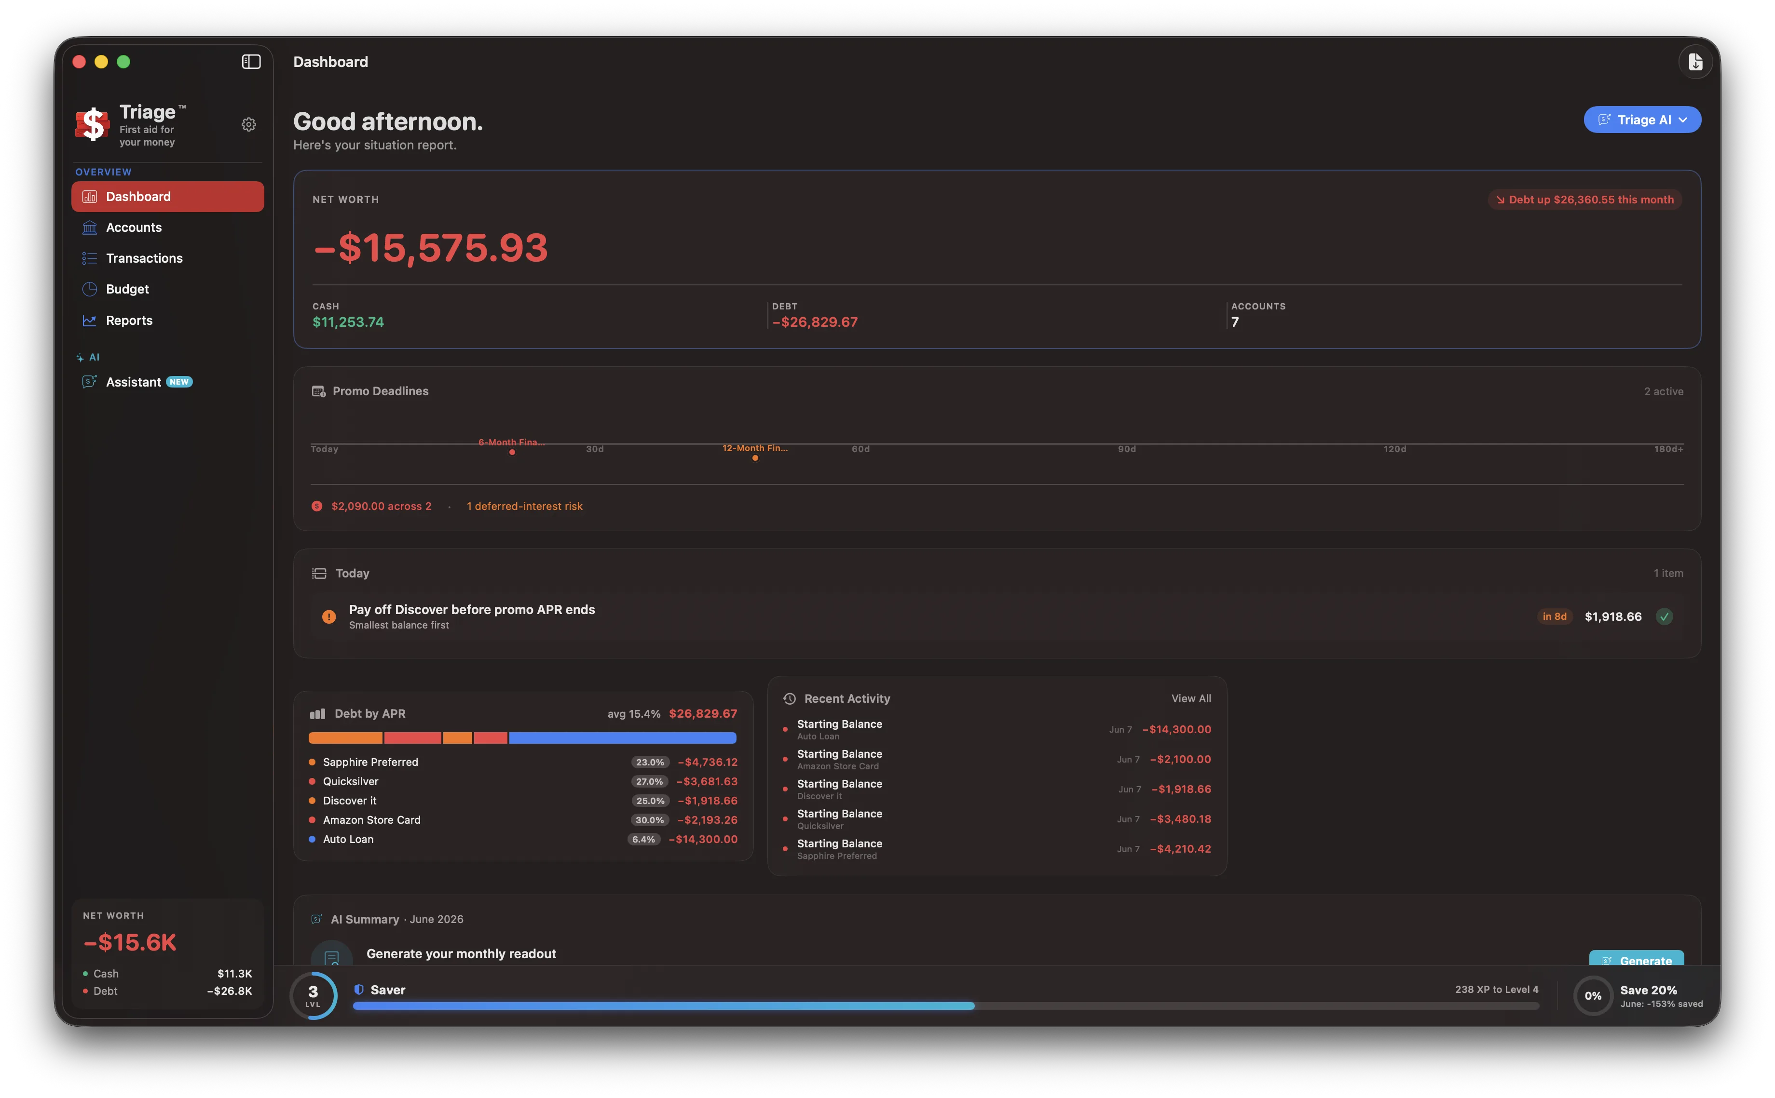Click the DEBT −$26,829.67 value
This screenshot has height=1098, width=1775.
[x=815, y=321]
